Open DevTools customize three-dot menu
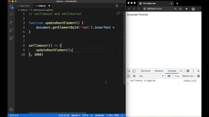This screenshot has height=117, width=209. coord(193,71)
